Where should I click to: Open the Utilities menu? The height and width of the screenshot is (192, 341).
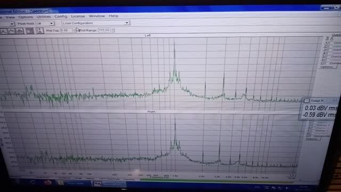[x=44, y=17]
